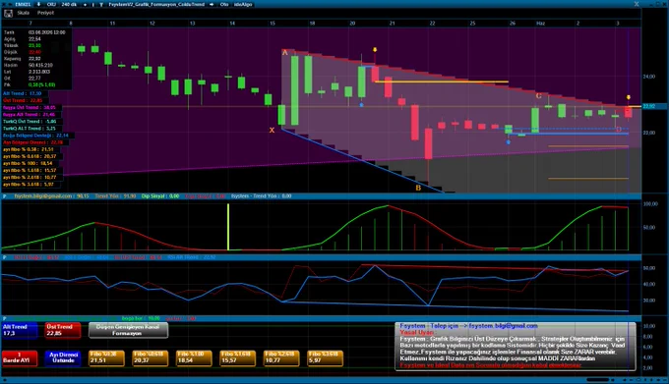Click the blue dot marker below day 26 candle
The width and height of the screenshot is (669, 384).
click(x=509, y=142)
